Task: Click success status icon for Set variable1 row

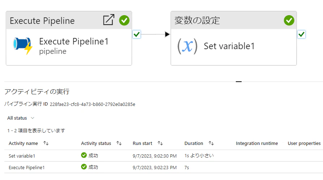Action: point(84,155)
